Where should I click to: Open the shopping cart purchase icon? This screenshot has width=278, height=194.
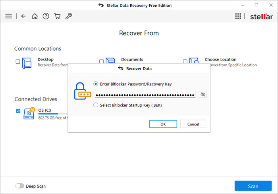coord(57,16)
